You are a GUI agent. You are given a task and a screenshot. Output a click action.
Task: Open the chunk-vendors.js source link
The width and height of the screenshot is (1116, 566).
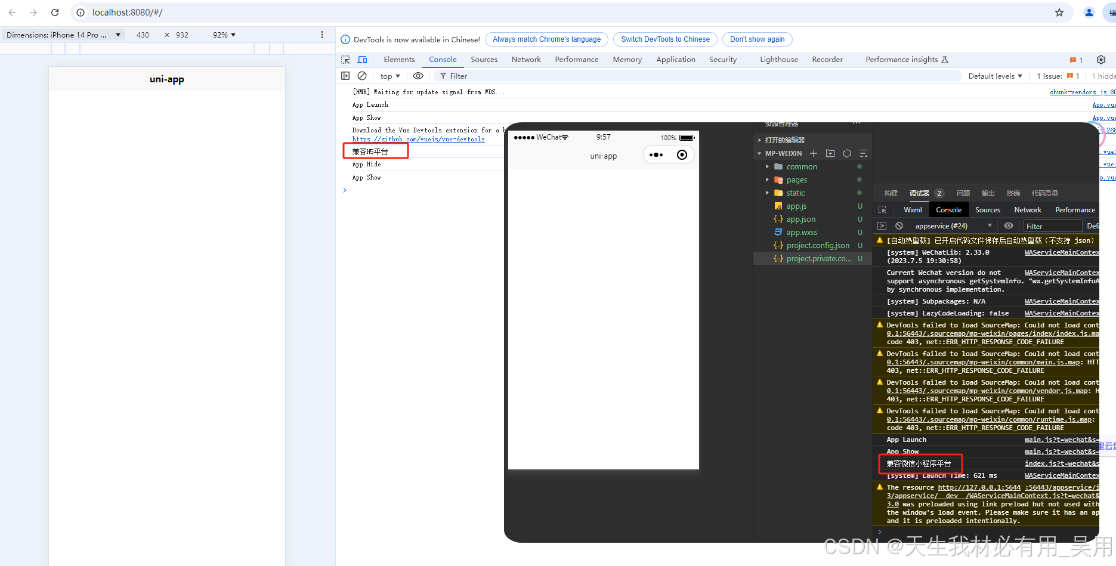tap(1083, 92)
